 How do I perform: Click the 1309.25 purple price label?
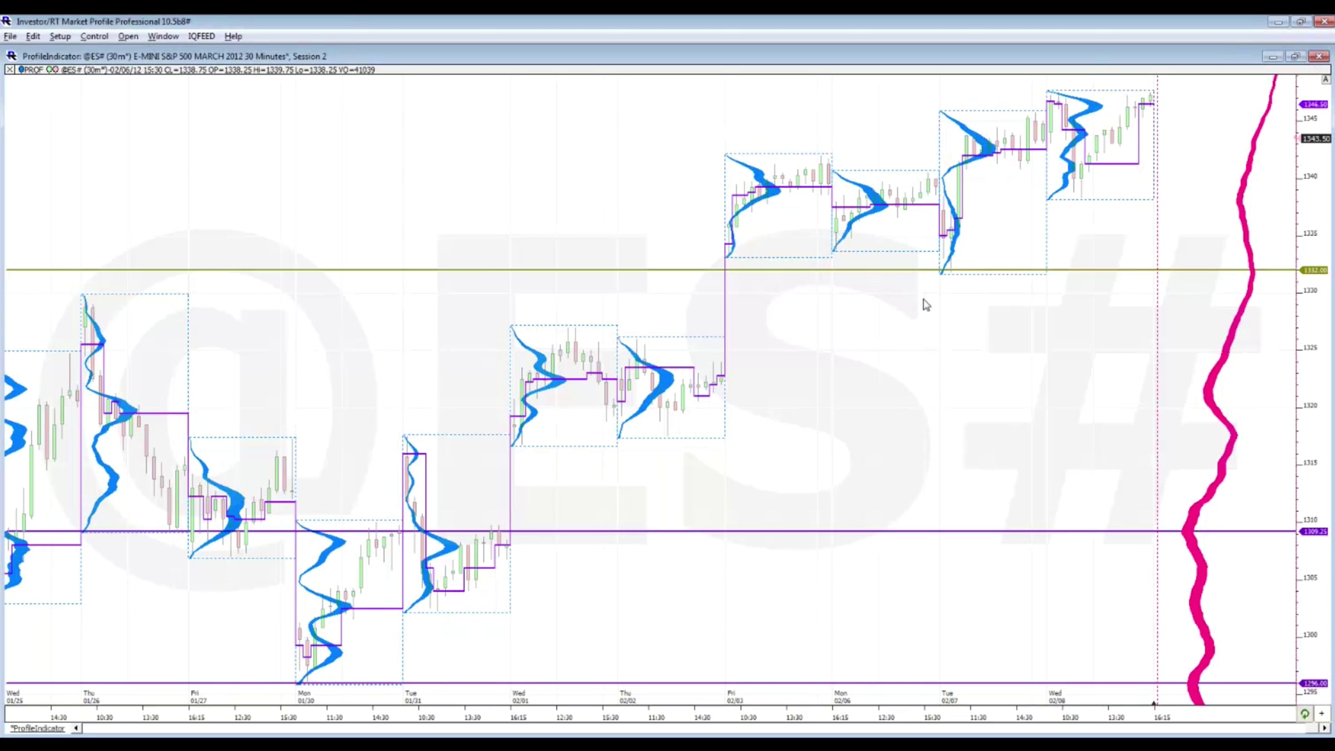click(x=1314, y=532)
